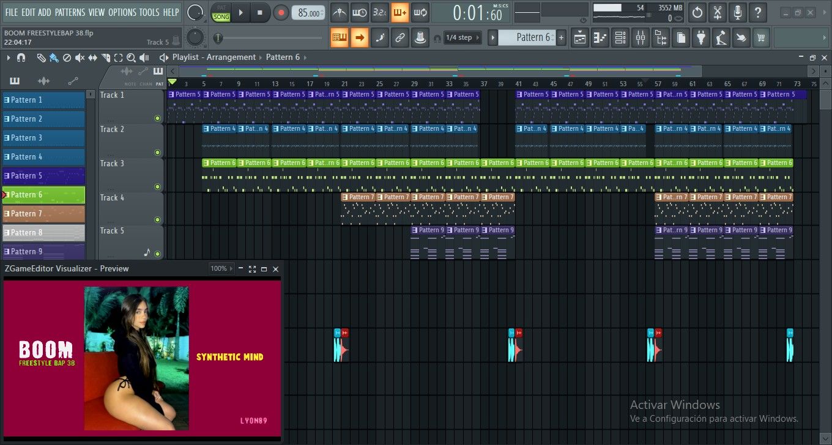
Task: Select Pattern 1 in the picker list
Action: click(x=44, y=100)
